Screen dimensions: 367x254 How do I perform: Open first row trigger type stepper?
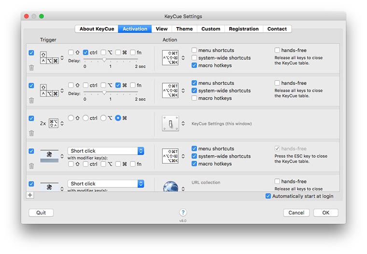pos(62,57)
